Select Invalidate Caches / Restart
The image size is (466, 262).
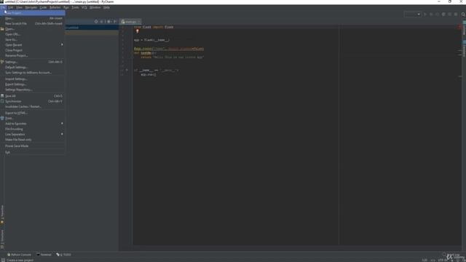point(32,107)
